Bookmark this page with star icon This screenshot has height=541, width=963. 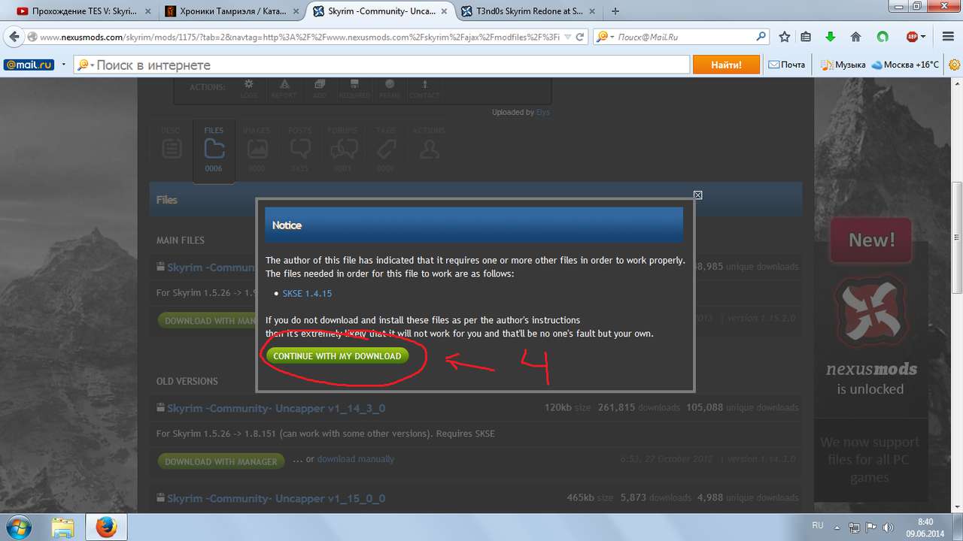pyautogui.click(x=785, y=37)
